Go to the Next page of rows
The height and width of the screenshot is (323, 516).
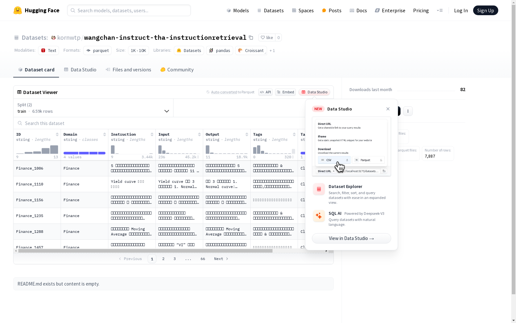click(221, 259)
